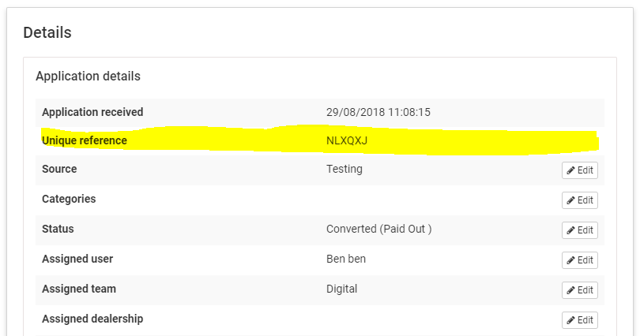Click the 'Categories' row label
Viewport: 640px width, 336px height.
pyautogui.click(x=69, y=199)
